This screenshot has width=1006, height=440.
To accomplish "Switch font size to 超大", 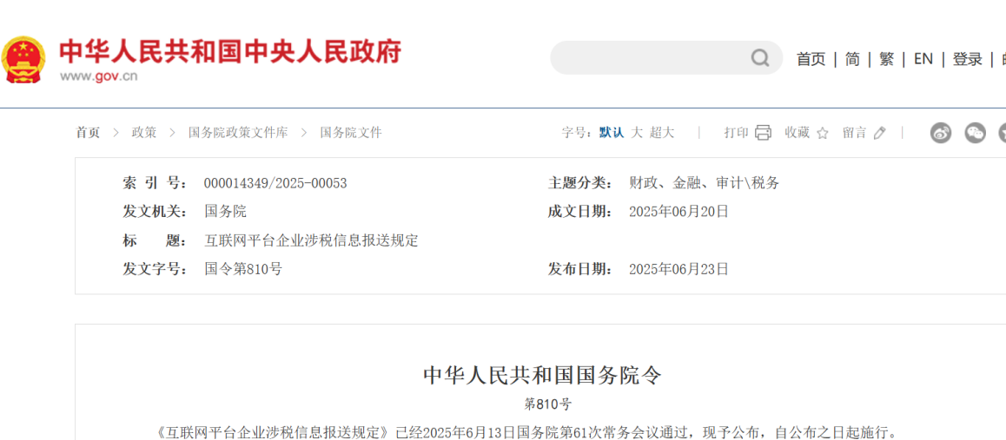I will click(662, 133).
